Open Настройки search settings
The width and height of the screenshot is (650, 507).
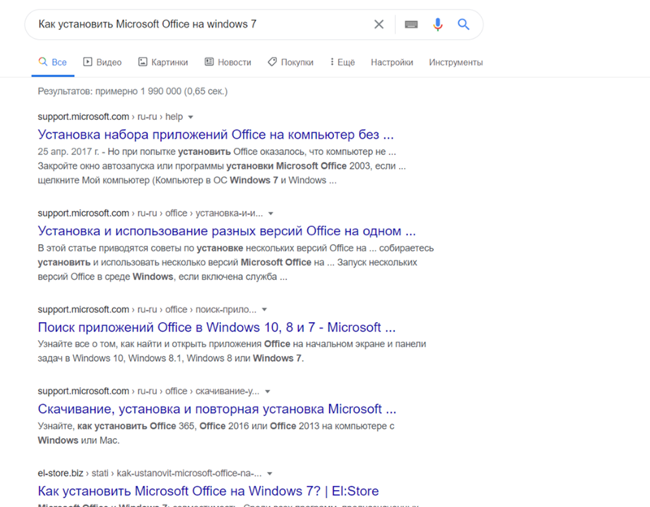pyautogui.click(x=392, y=62)
